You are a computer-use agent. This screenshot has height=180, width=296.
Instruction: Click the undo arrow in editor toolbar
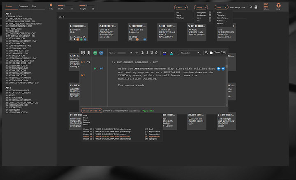[131, 53]
